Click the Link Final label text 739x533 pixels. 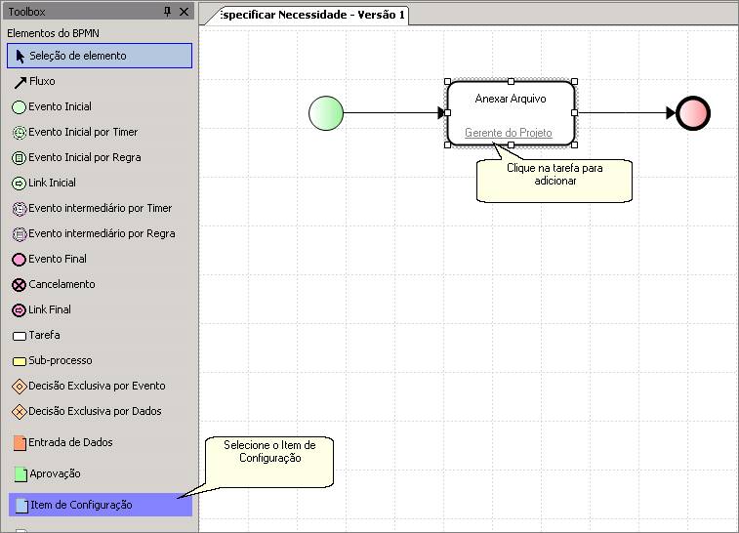[x=50, y=309]
